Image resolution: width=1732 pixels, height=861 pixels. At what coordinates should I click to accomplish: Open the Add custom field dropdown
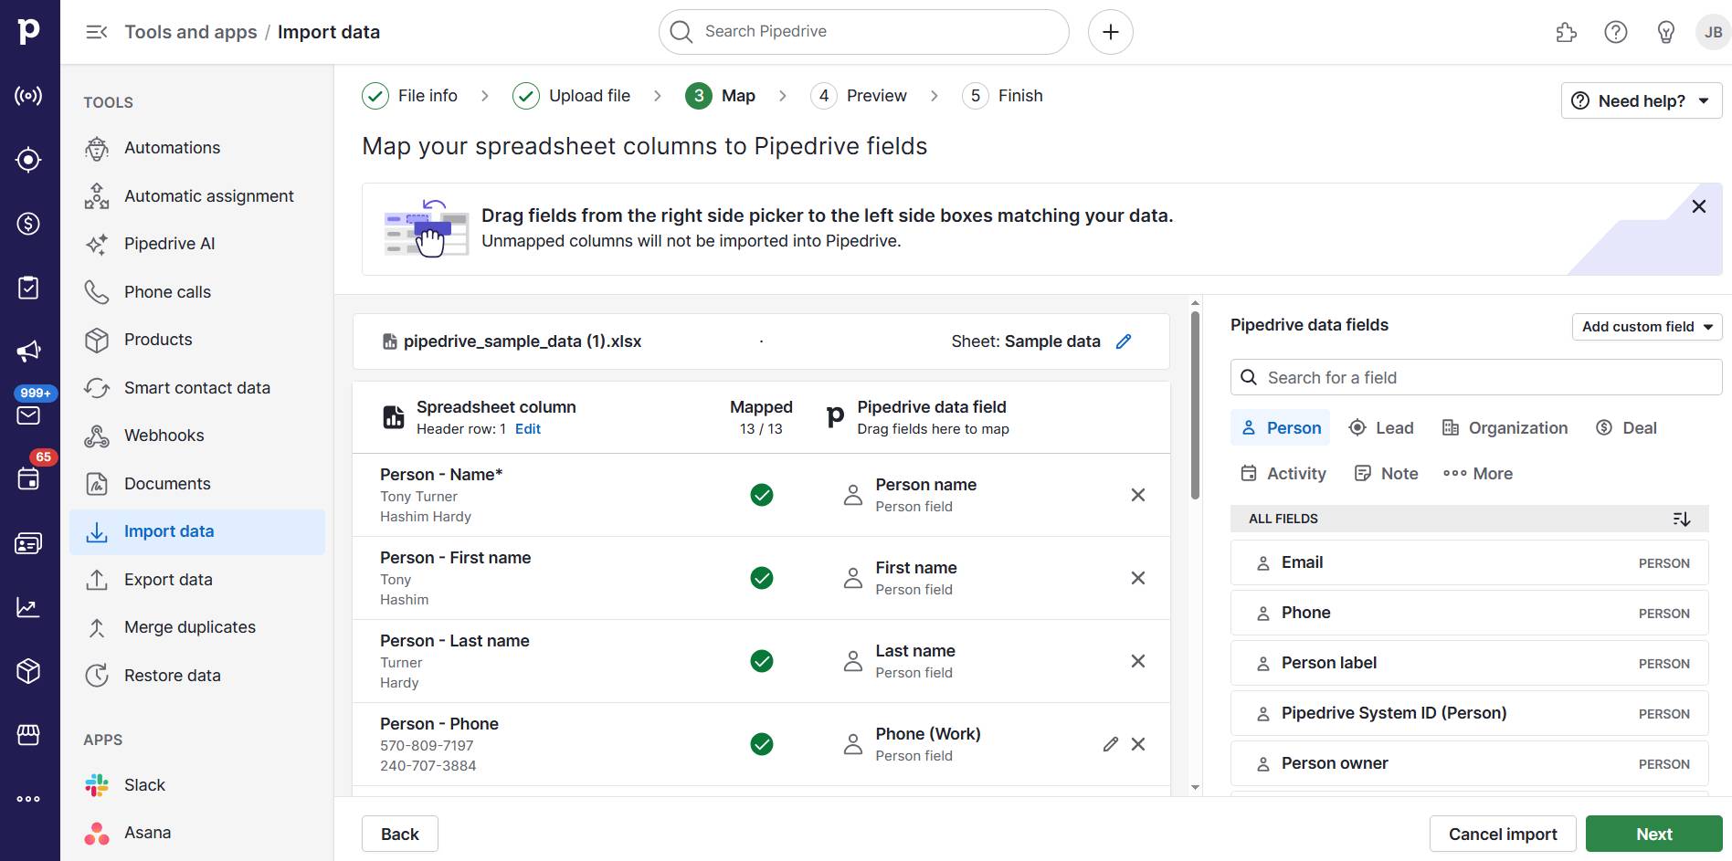[1646, 326]
